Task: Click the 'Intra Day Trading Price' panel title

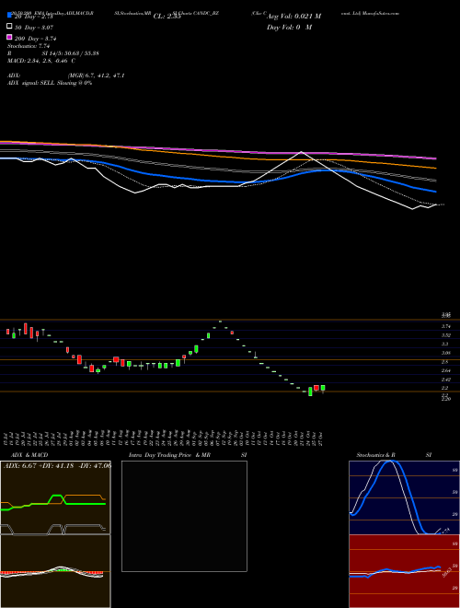Action: (160, 455)
